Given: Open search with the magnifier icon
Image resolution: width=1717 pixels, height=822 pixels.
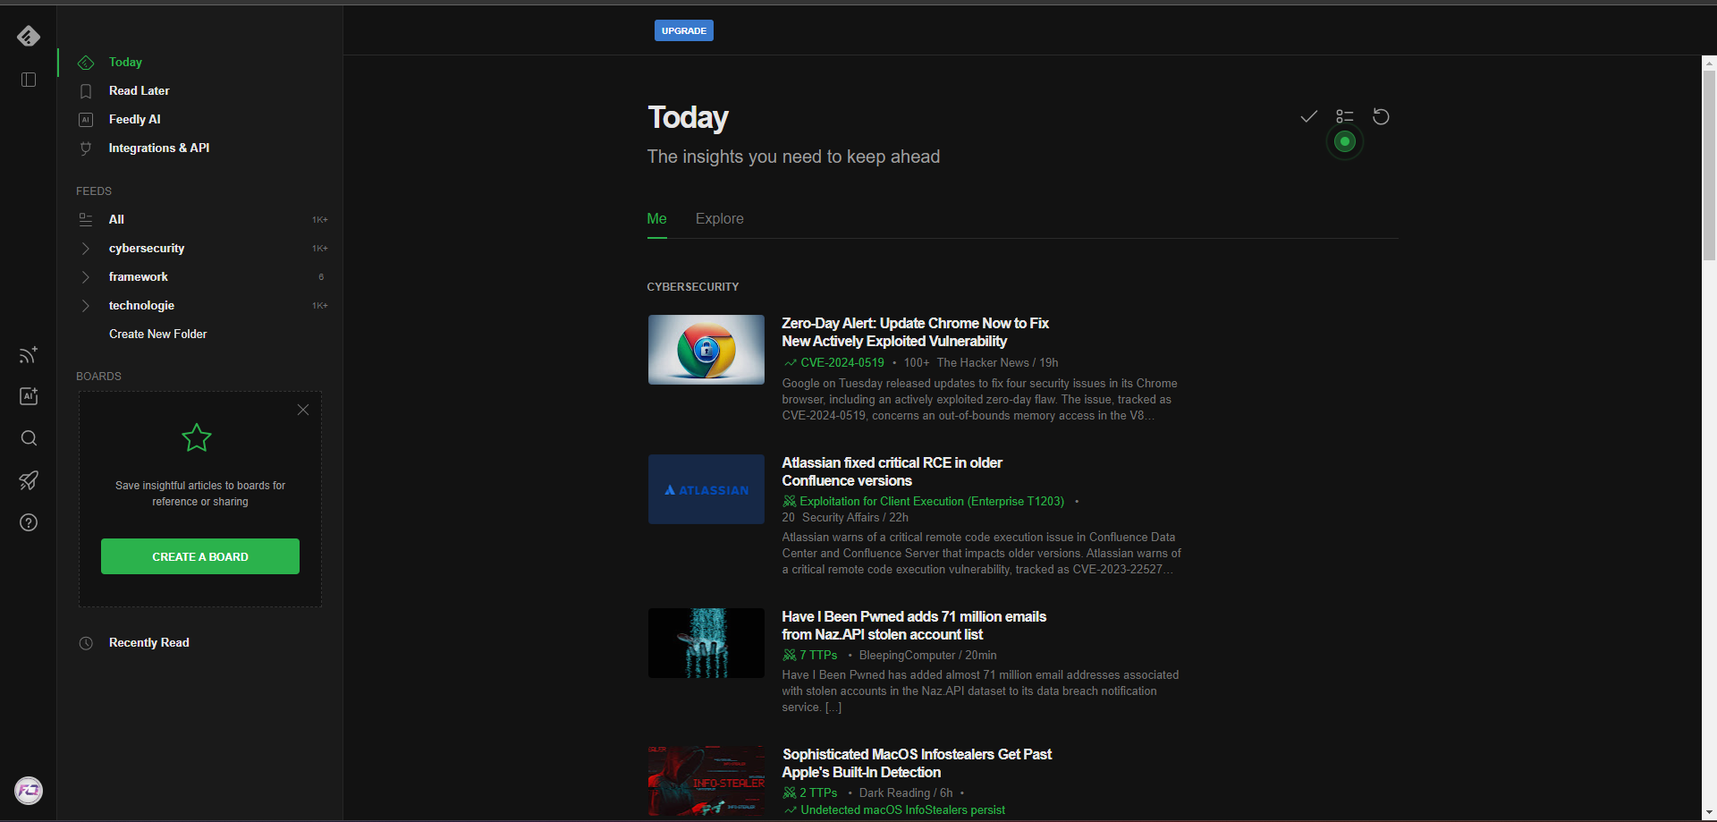Looking at the screenshot, I should coord(28,438).
